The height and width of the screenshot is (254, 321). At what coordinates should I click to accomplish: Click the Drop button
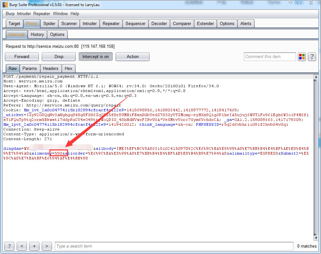(59, 57)
